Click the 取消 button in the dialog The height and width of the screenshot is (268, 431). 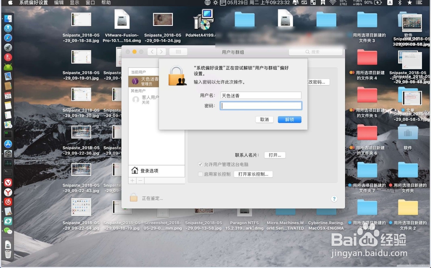[x=265, y=120]
